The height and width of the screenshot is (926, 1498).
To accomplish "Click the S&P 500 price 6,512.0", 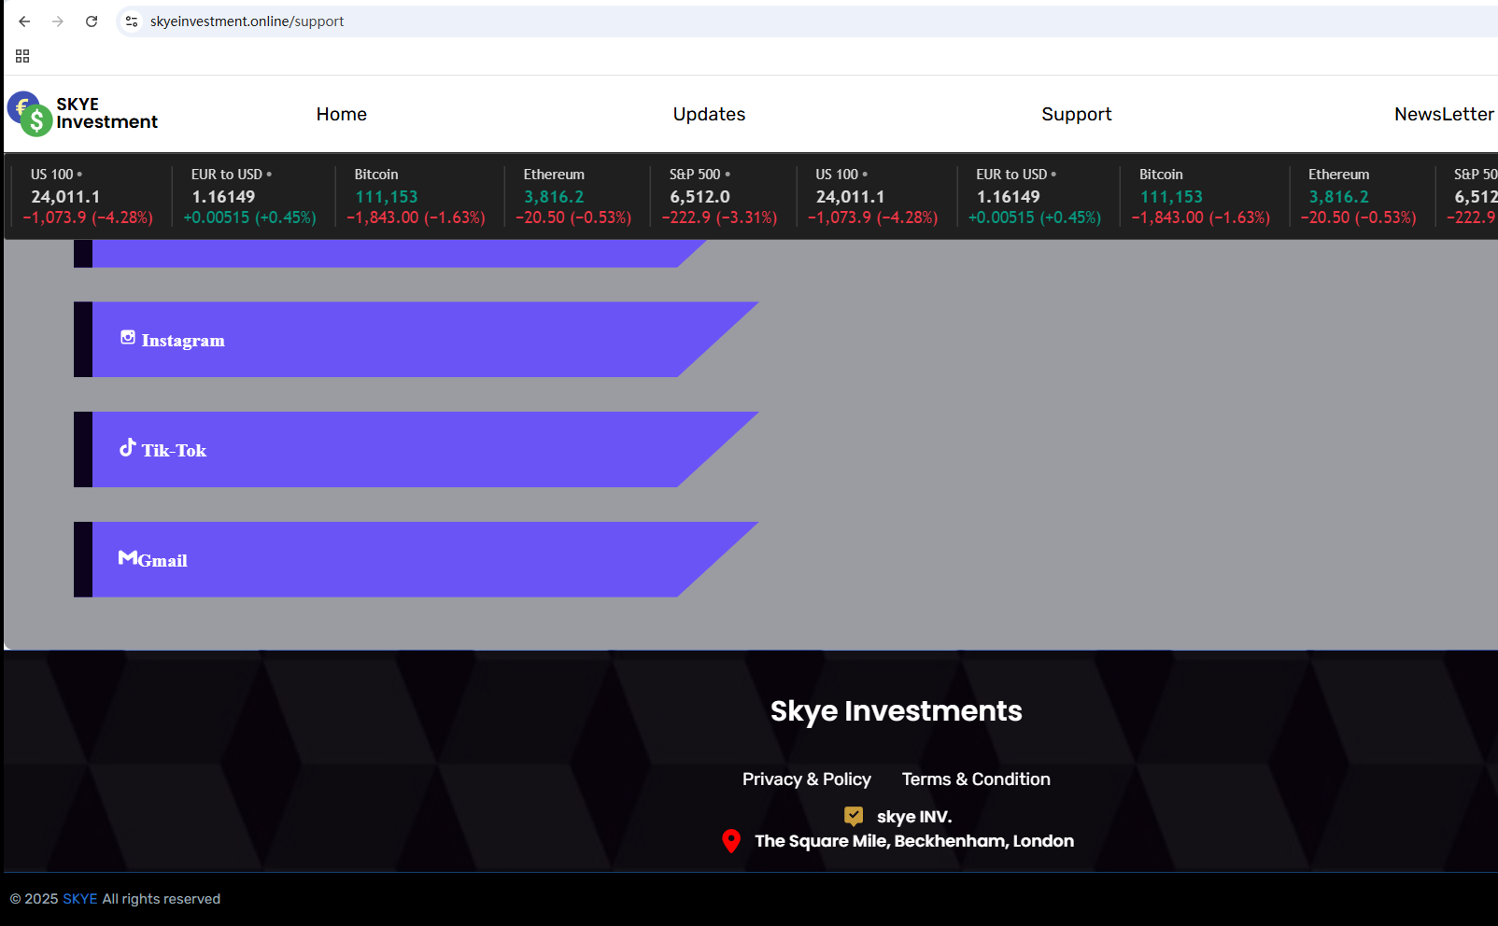I will coord(700,197).
